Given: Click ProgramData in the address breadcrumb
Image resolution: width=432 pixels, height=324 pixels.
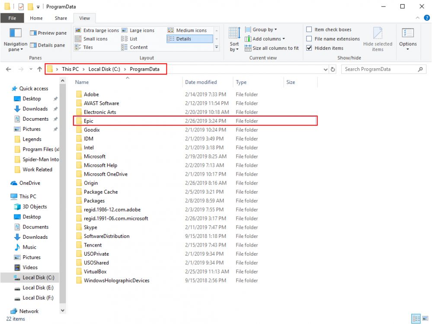Looking at the screenshot, I should pyautogui.click(x=144, y=69).
